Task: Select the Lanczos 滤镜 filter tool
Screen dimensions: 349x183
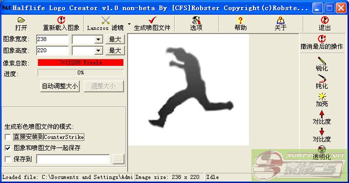Action: coord(105,24)
